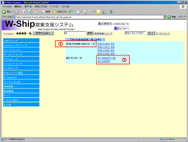
Task: Click the Windows flag logo throbber
Action: pos(183,7)
